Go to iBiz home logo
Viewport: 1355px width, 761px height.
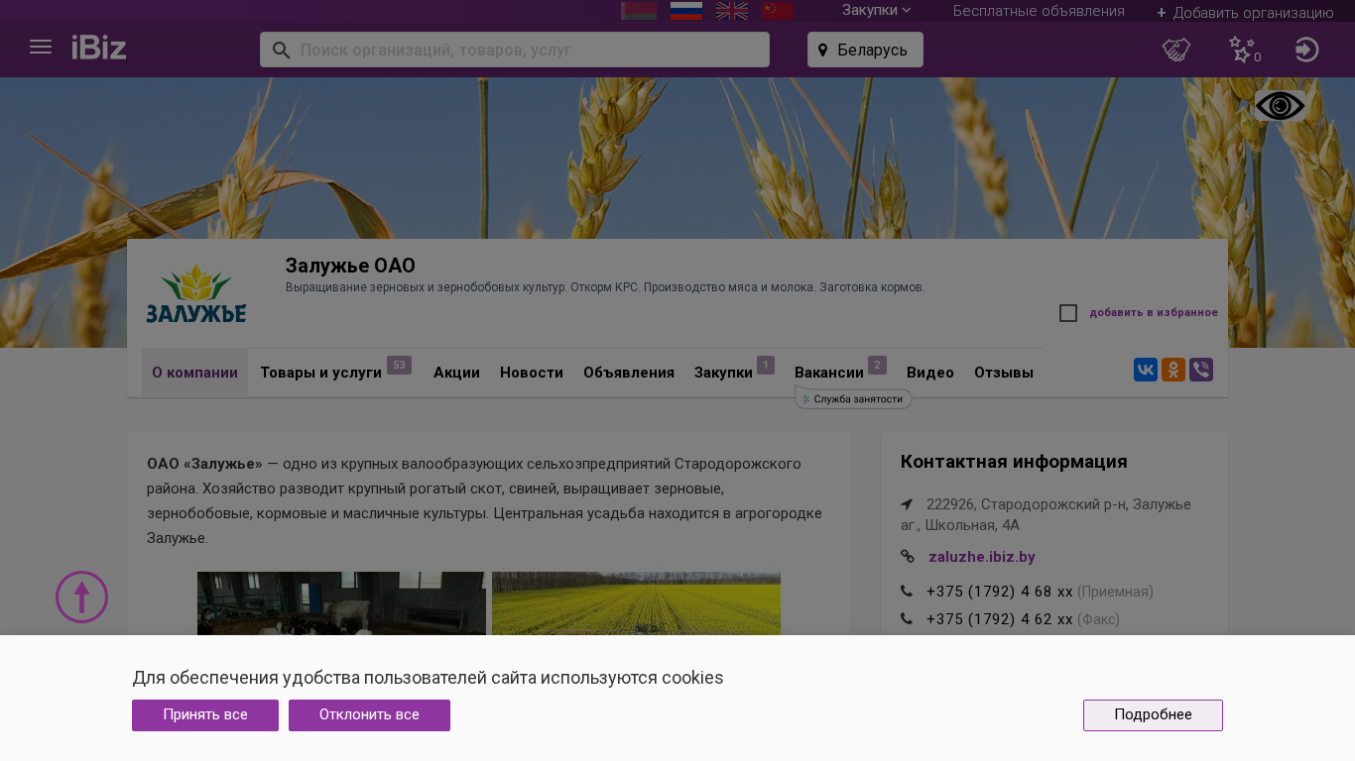tap(99, 48)
